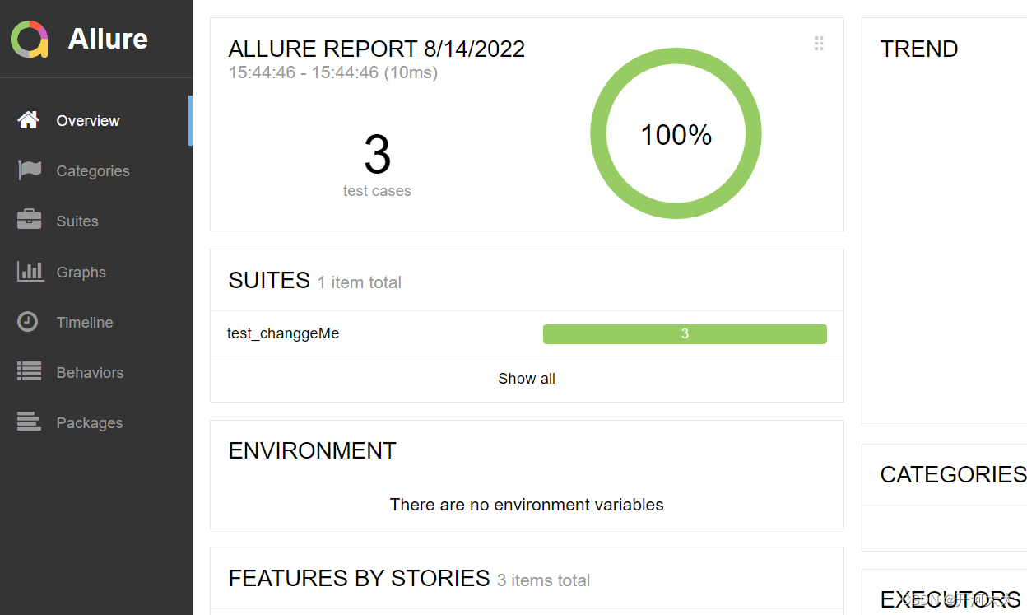Click Show all in Suites widget

click(527, 379)
